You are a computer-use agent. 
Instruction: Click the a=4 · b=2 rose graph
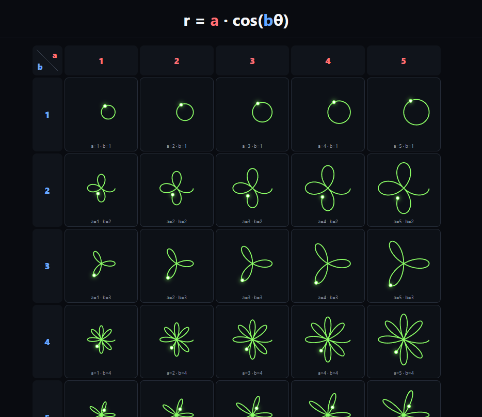click(328, 190)
